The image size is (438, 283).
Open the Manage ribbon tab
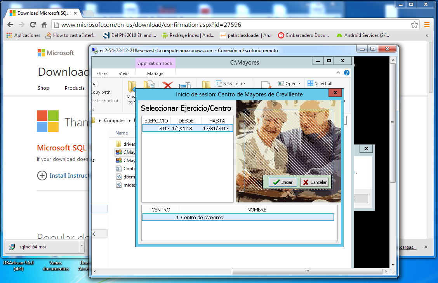[x=155, y=73]
